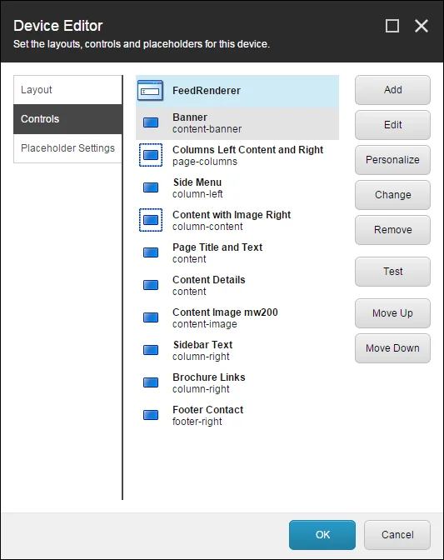Click the Edit button
Viewport: 444px width, 560px height.
click(392, 125)
